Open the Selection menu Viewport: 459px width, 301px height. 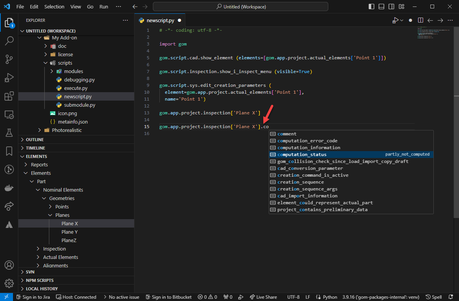tap(54, 7)
